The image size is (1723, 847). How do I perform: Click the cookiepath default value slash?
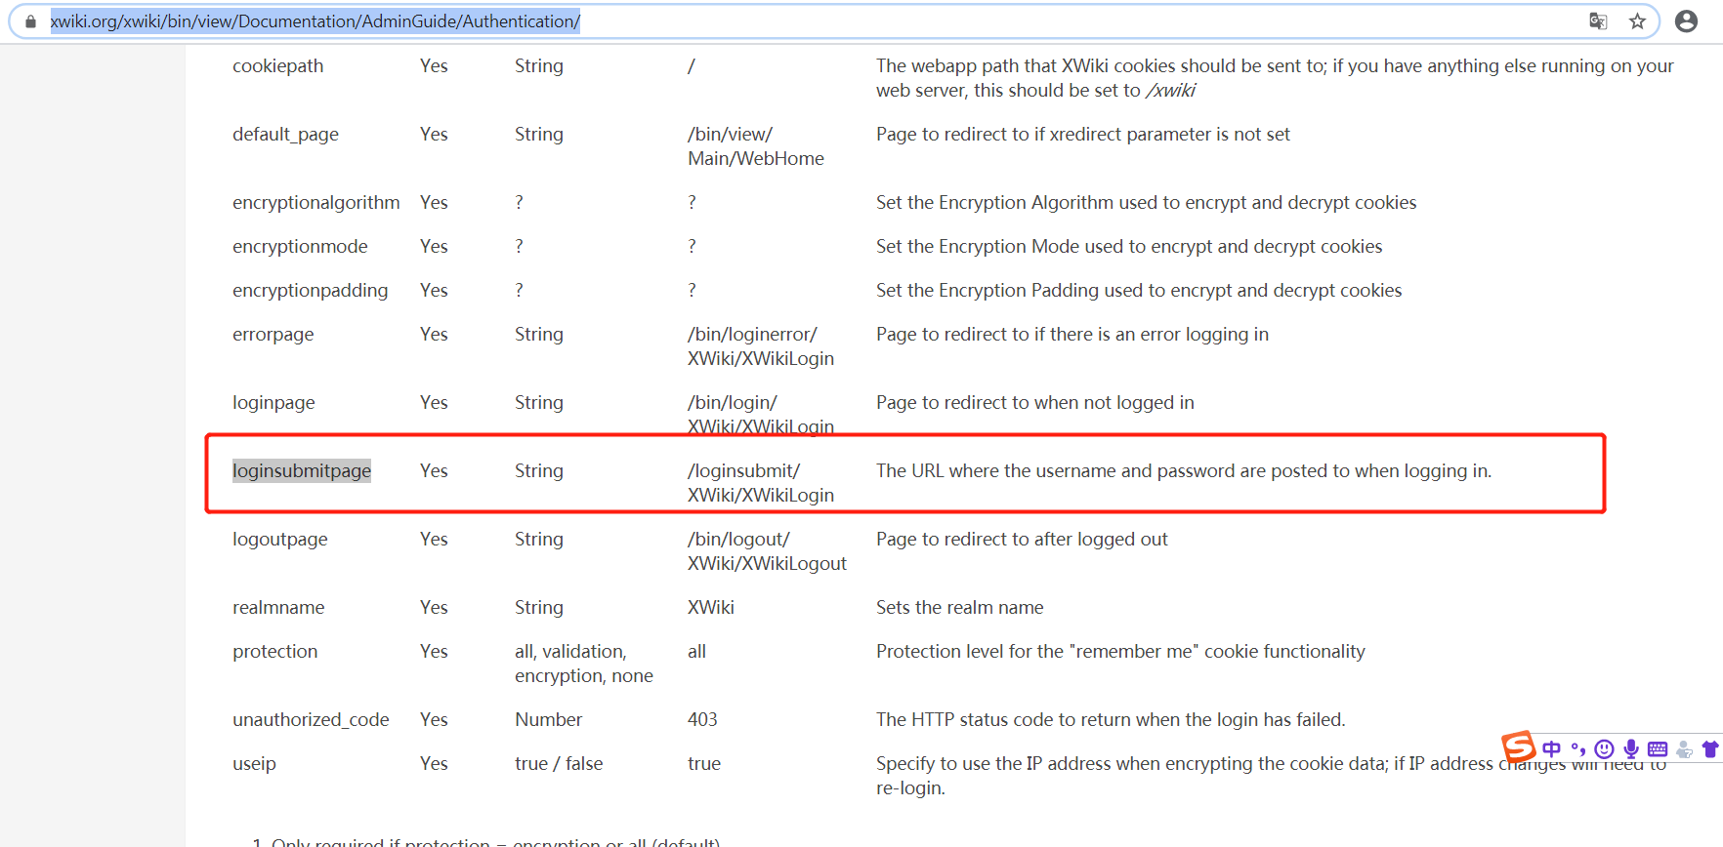[691, 65]
